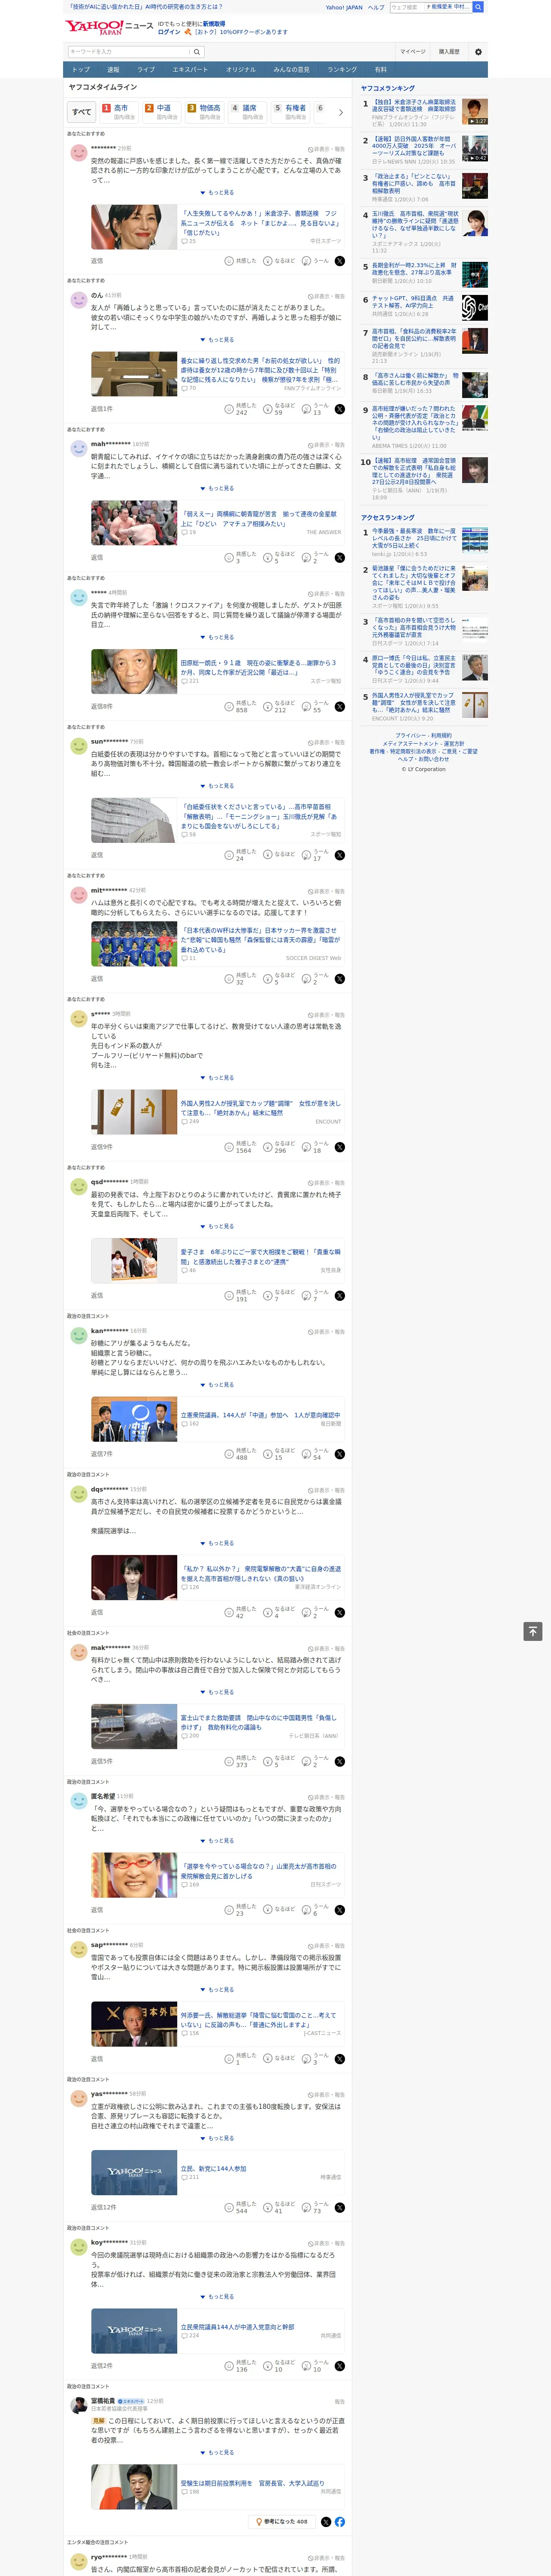Image resolution: width=551 pixels, height=2576 pixels.
Task: Play the 1:27 video thumbnail in ranking
Action: tap(475, 111)
